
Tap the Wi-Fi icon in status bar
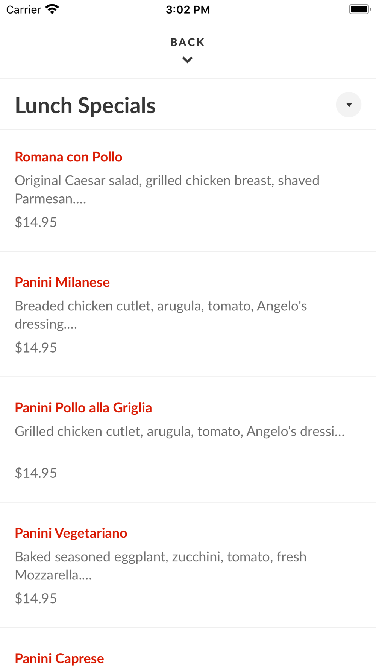point(52,9)
